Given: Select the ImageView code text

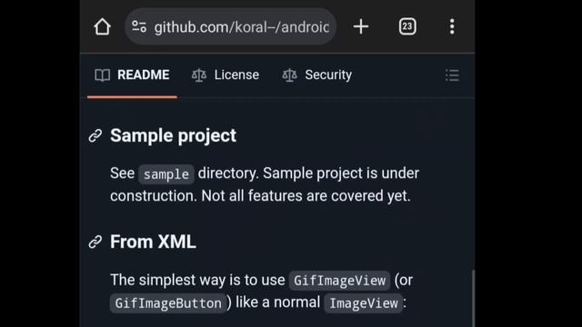Looking at the screenshot, I should click(364, 303).
